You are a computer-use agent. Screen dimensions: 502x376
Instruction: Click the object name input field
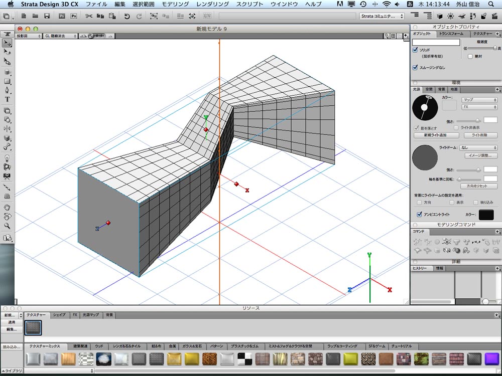click(x=436, y=42)
